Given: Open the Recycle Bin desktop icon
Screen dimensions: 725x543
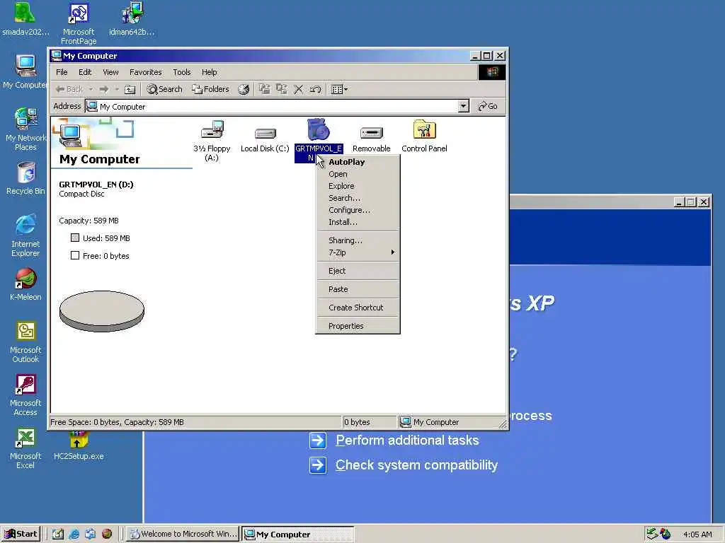Looking at the screenshot, I should [x=26, y=173].
